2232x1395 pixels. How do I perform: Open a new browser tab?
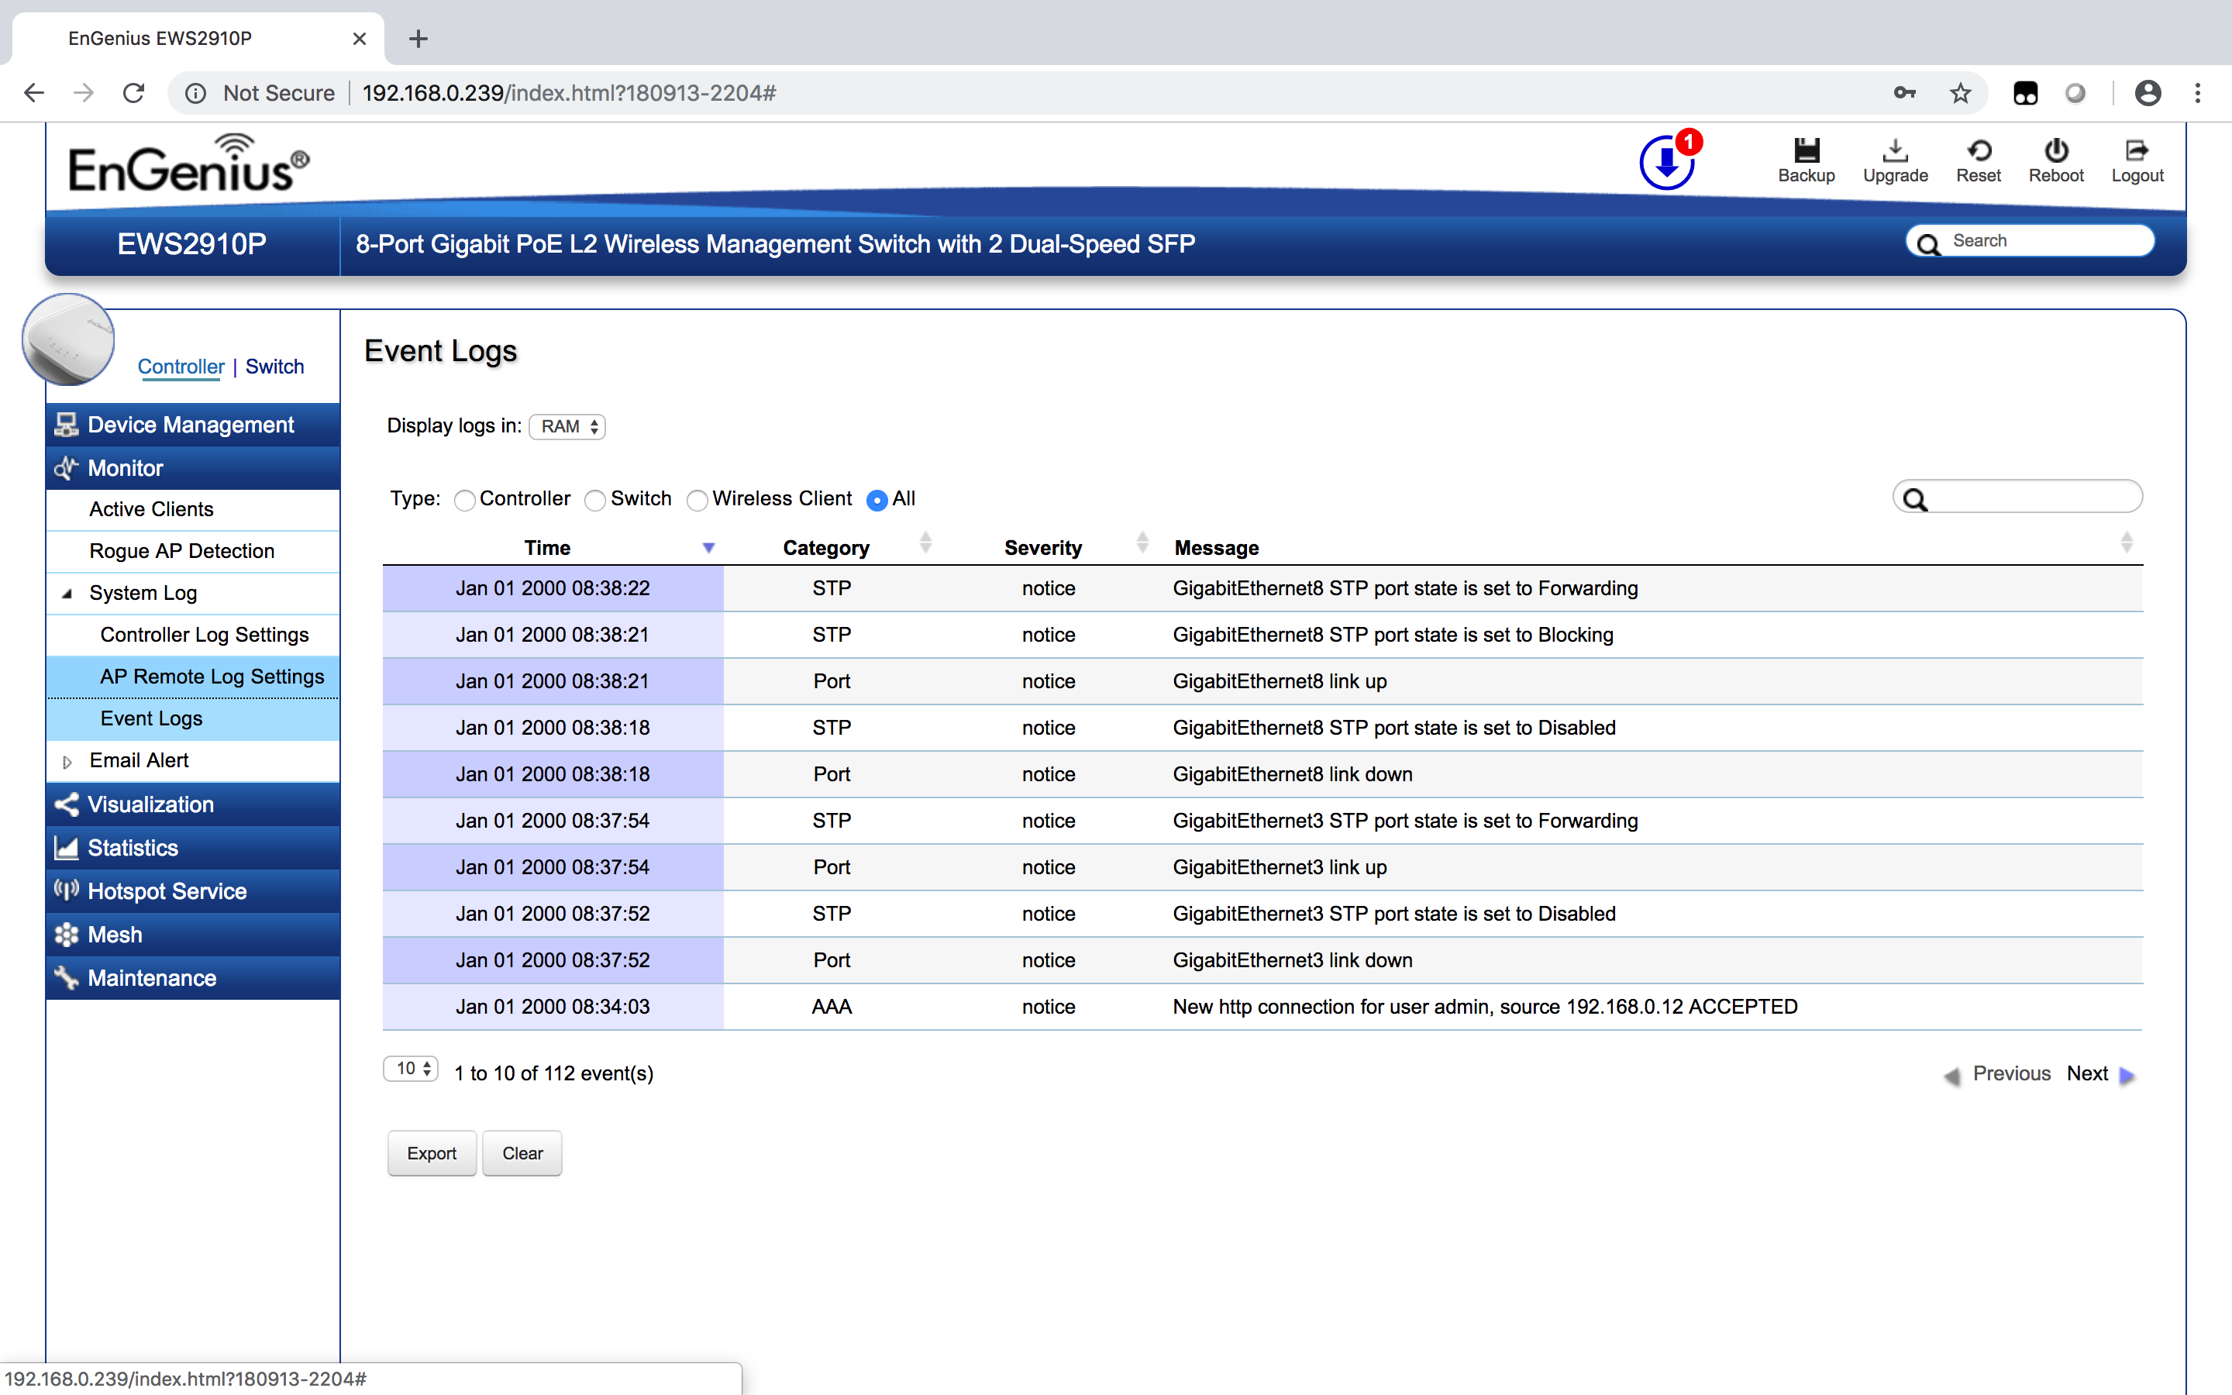[418, 39]
